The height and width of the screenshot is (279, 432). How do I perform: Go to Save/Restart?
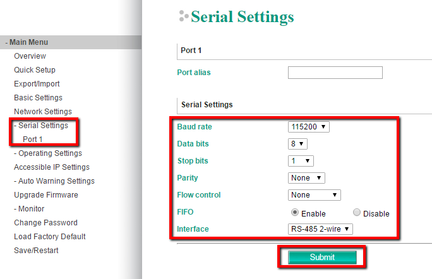point(36,251)
